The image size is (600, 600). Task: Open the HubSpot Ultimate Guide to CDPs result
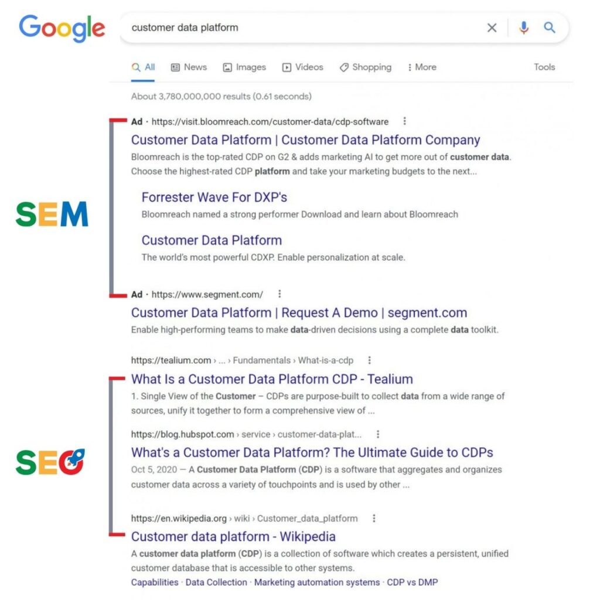click(x=312, y=452)
